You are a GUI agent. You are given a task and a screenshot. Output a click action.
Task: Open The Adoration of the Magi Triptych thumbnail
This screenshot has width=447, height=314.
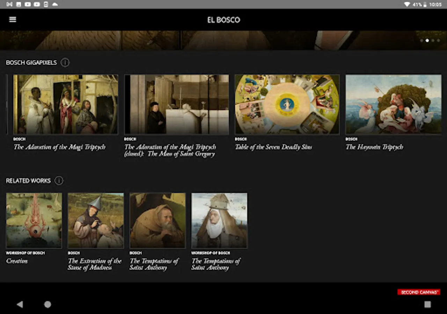click(66, 104)
